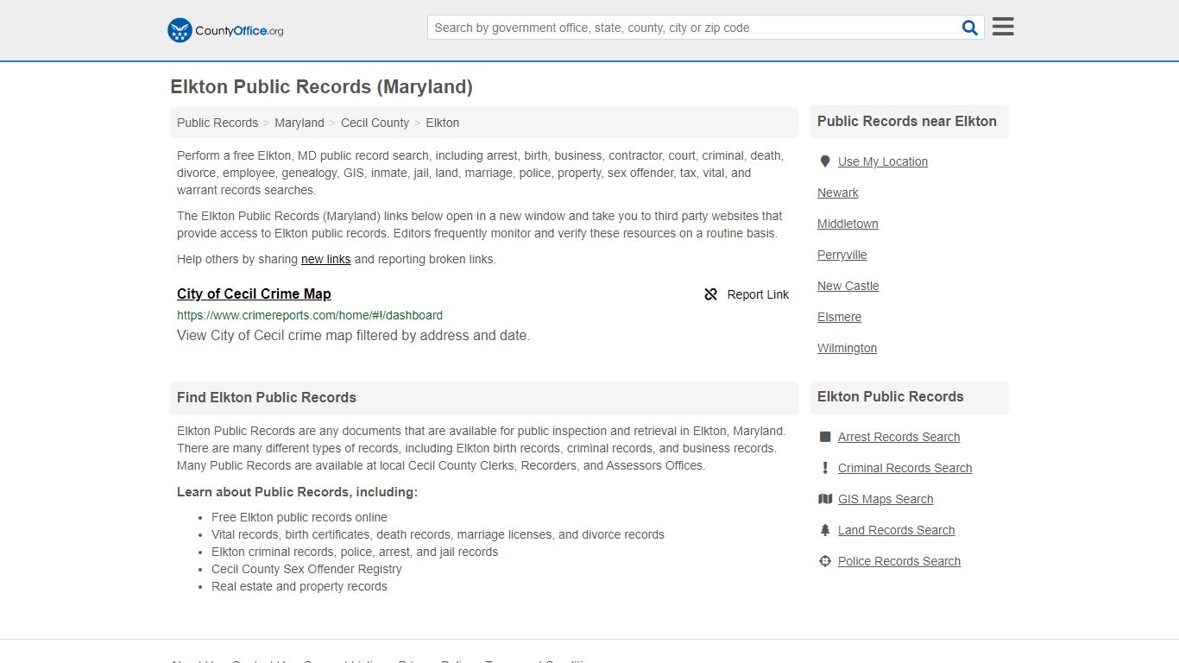This screenshot has height=663, width=1179.
Task: Click 'Public Records near Elkton' sidebar heading
Action: pos(907,122)
